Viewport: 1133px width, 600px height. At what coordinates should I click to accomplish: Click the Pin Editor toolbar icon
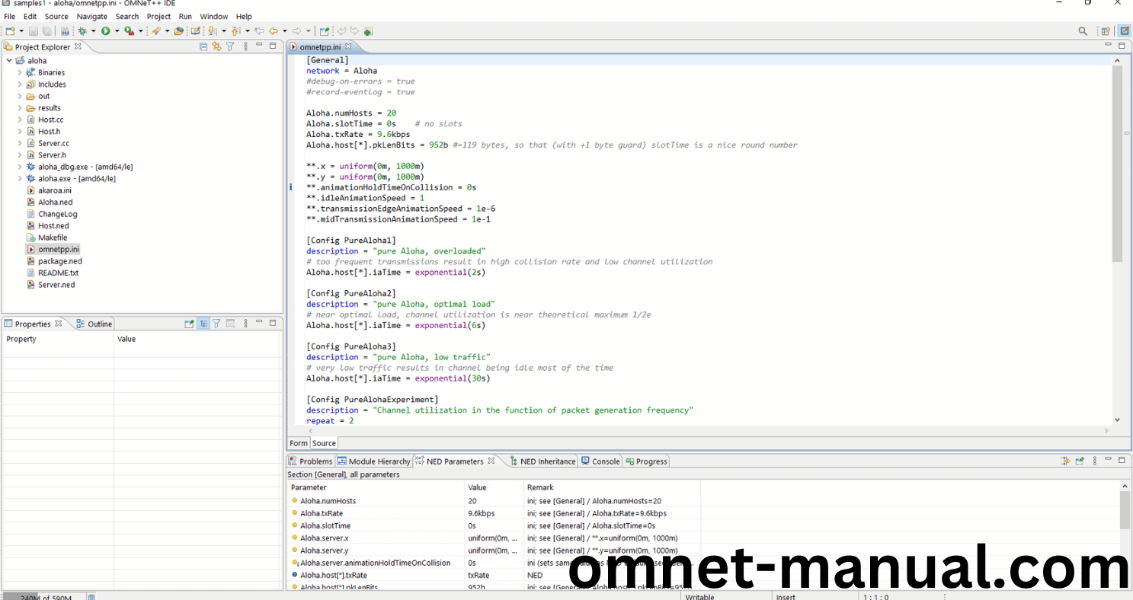coord(324,31)
